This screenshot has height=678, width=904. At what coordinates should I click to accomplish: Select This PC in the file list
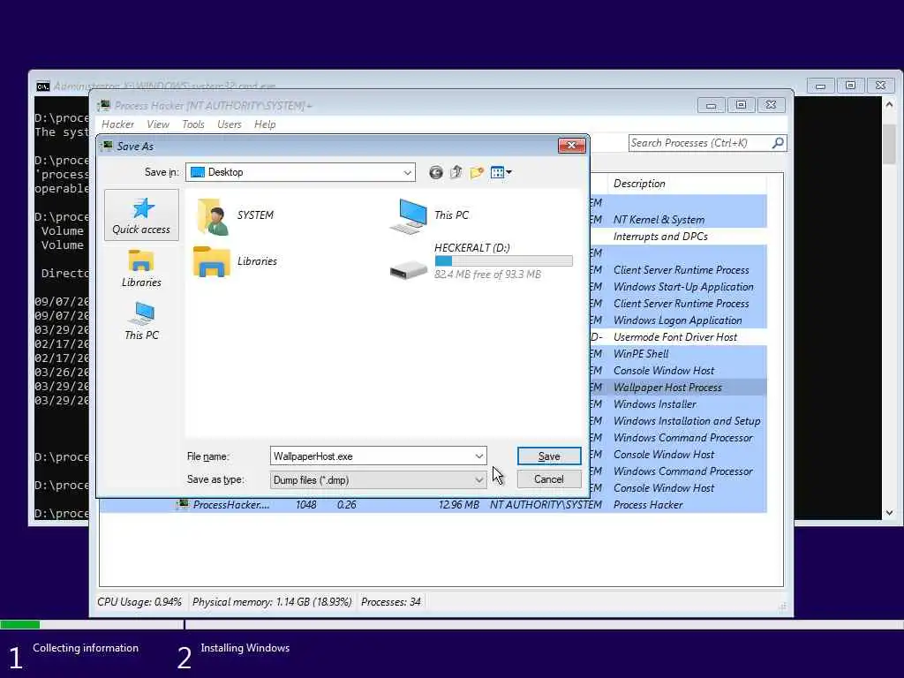[430, 215]
